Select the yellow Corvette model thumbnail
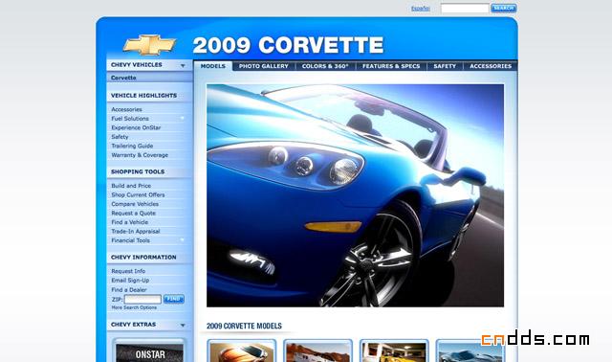The width and height of the screenshot is (612, 362). coord(394,351)
